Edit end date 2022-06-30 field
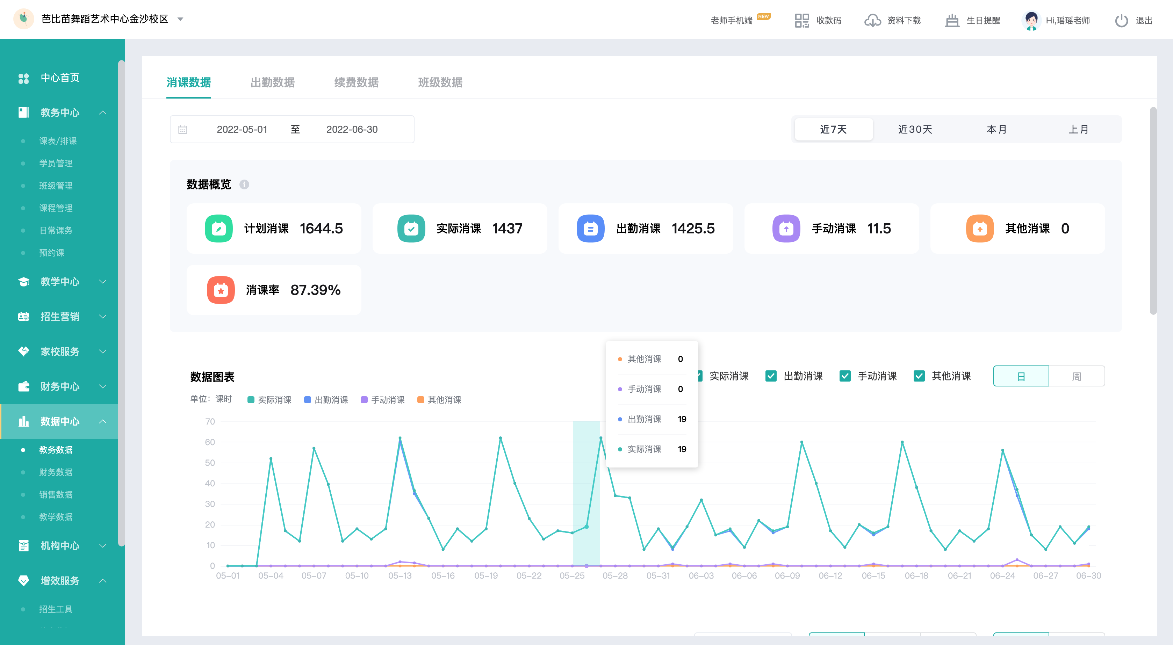Image resolution: width=1173 pixels, height=645 pixels. [352, 129]
